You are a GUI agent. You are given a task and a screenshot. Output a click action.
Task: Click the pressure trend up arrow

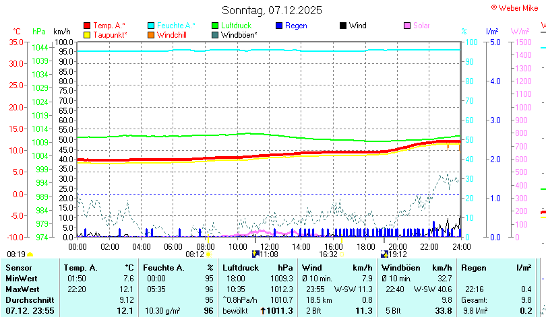263,311
